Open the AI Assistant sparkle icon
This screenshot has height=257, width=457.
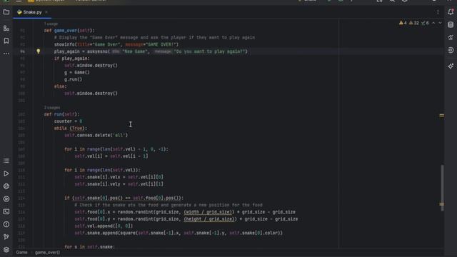(451, 66)
